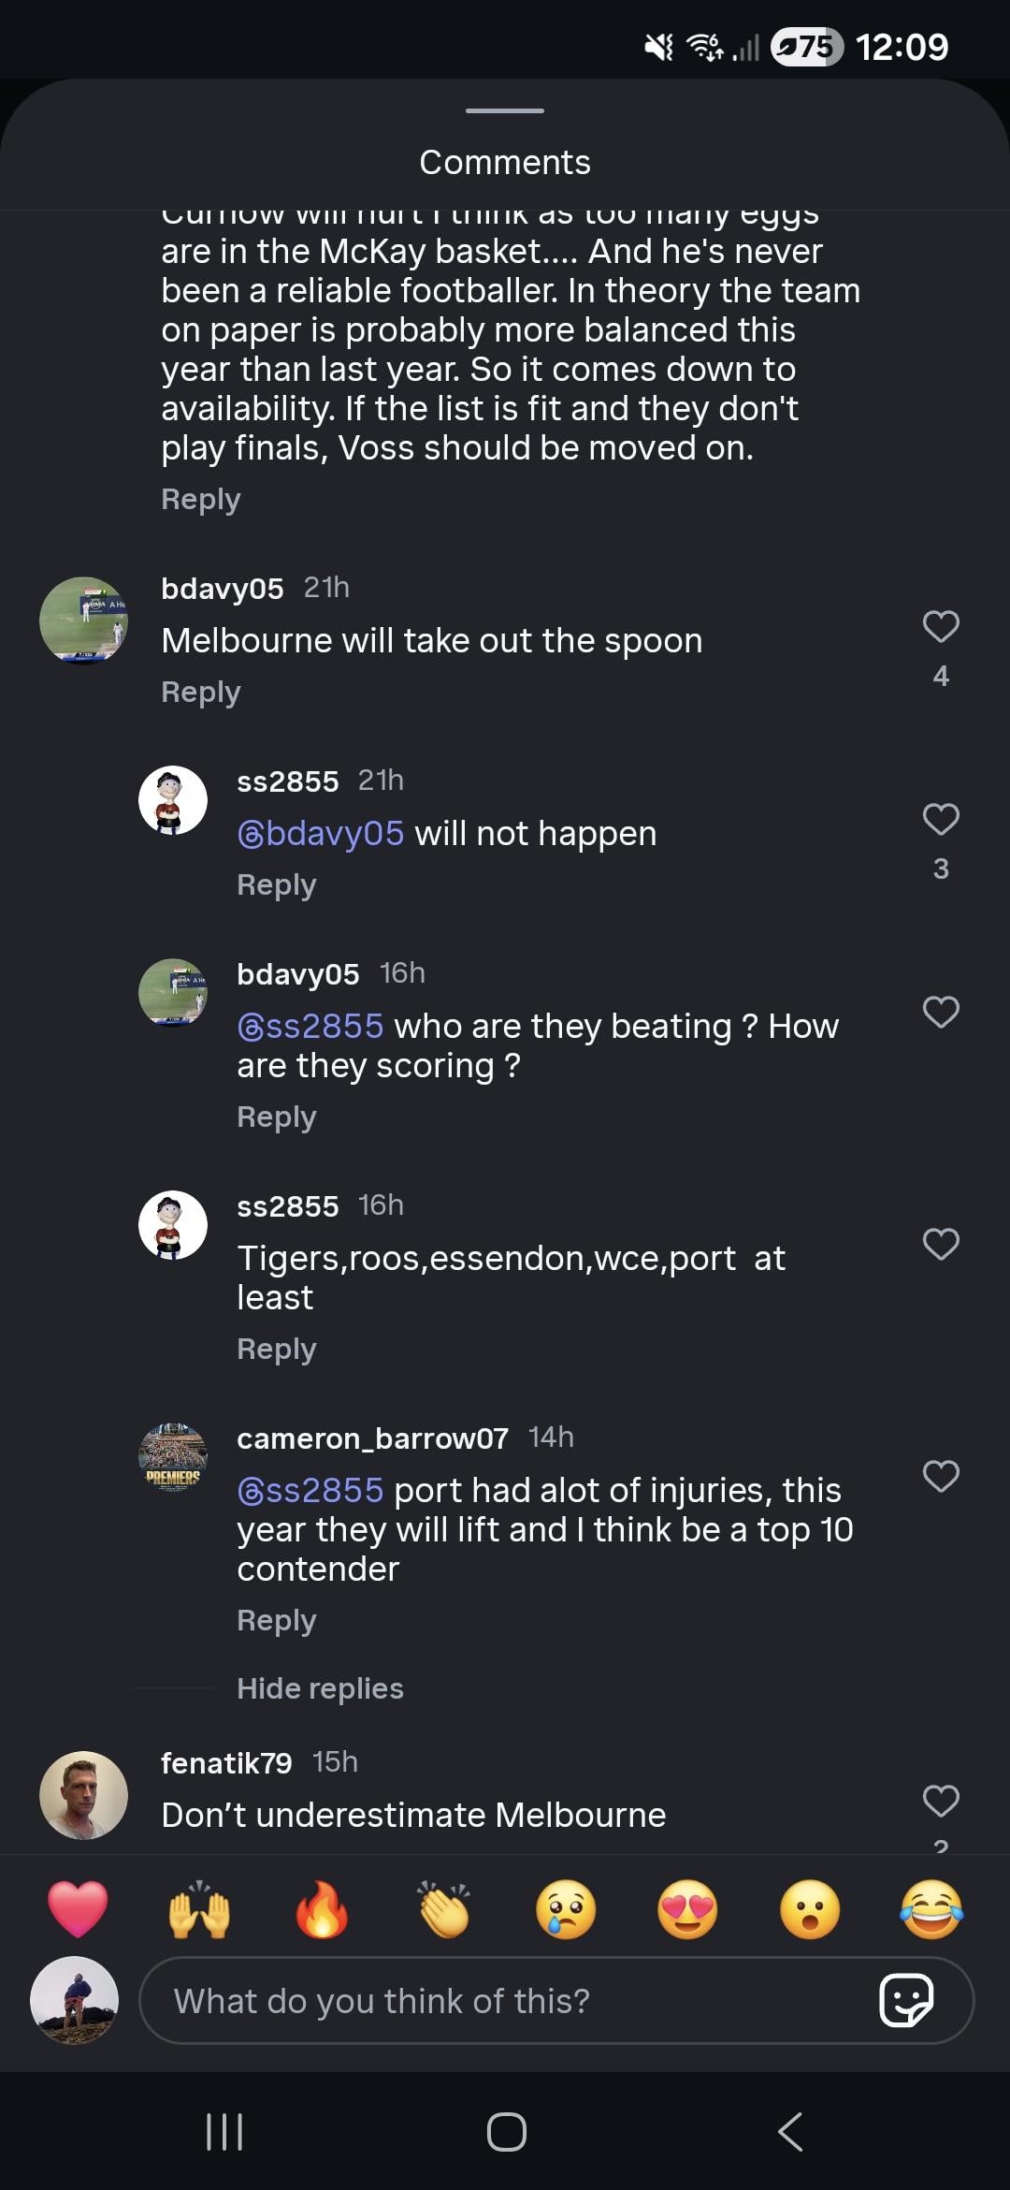Type in the "What do you think of this?" field
This screenshot has height=2190, width=1010.
[x=505, y=2001]
